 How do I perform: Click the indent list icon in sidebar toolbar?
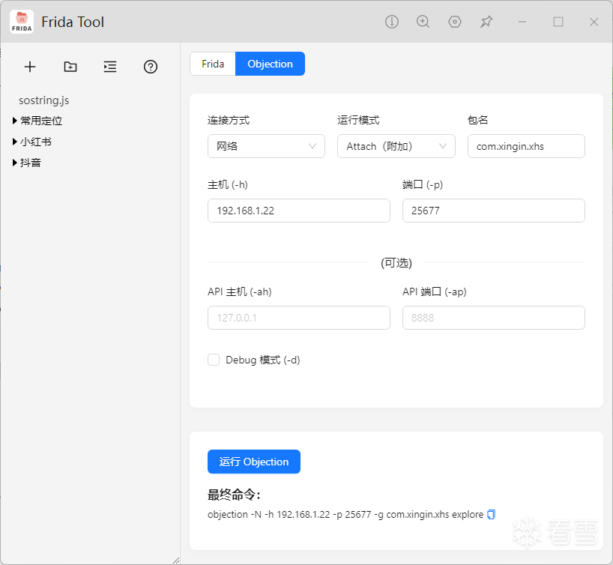tap(110, 67)
